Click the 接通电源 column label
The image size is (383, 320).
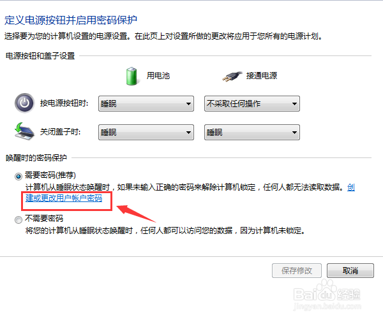pyautogui.click(x=262, y=76)
